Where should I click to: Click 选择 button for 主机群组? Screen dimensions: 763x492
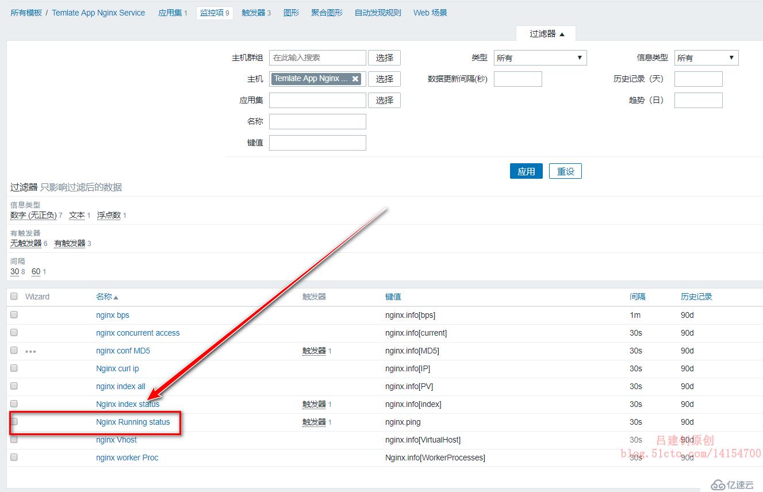[384, 57]
